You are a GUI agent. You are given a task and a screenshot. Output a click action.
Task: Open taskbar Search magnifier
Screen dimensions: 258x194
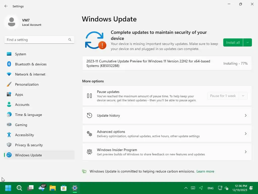[x=19, y=188]
